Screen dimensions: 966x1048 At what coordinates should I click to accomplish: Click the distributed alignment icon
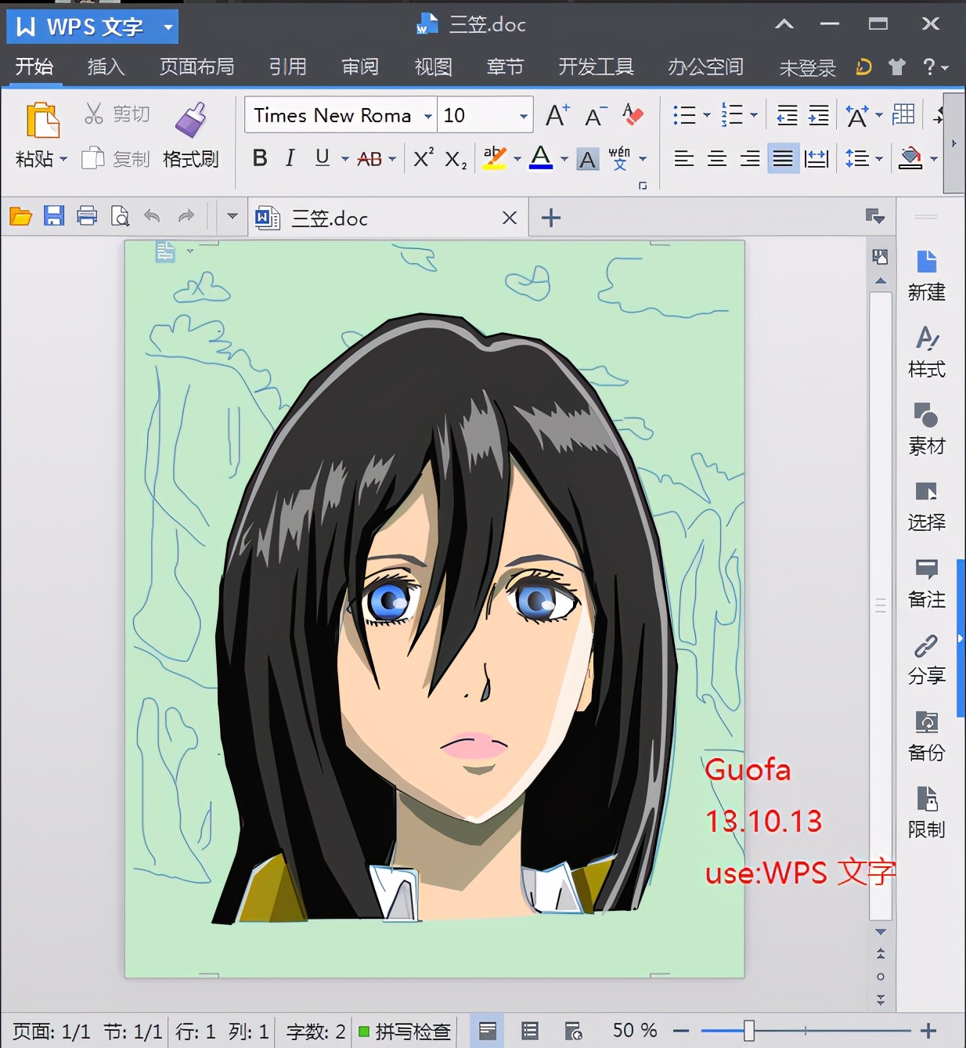(816, 159)
